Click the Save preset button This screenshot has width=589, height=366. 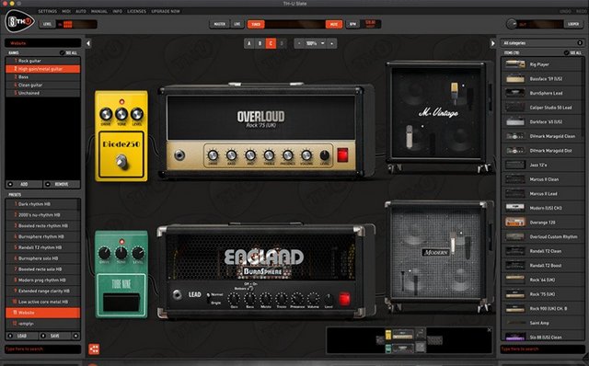coord(55,336)
